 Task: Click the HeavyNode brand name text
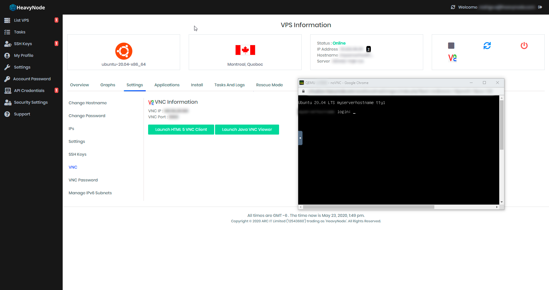pyautogui.click(x=31, y=7)
